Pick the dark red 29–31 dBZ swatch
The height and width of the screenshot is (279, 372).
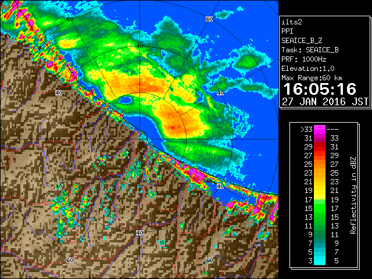(x=320, y=147)
